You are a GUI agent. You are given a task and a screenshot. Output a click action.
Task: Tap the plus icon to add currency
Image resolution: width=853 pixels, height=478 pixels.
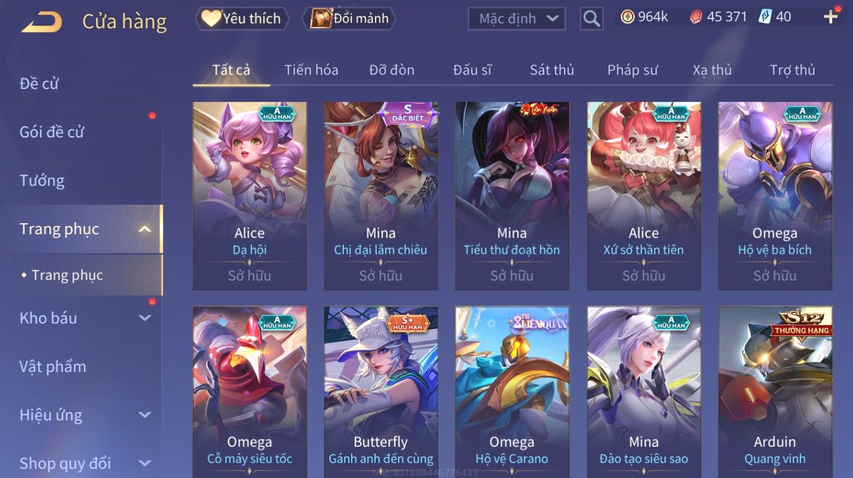pos(830,17)
